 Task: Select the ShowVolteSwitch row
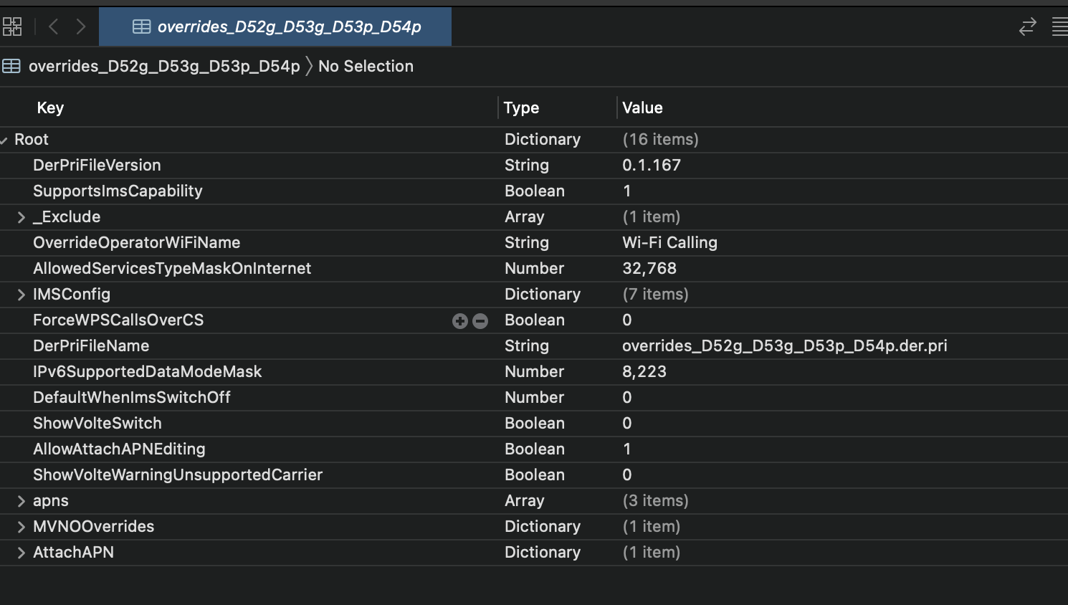[x=97, y=423]
